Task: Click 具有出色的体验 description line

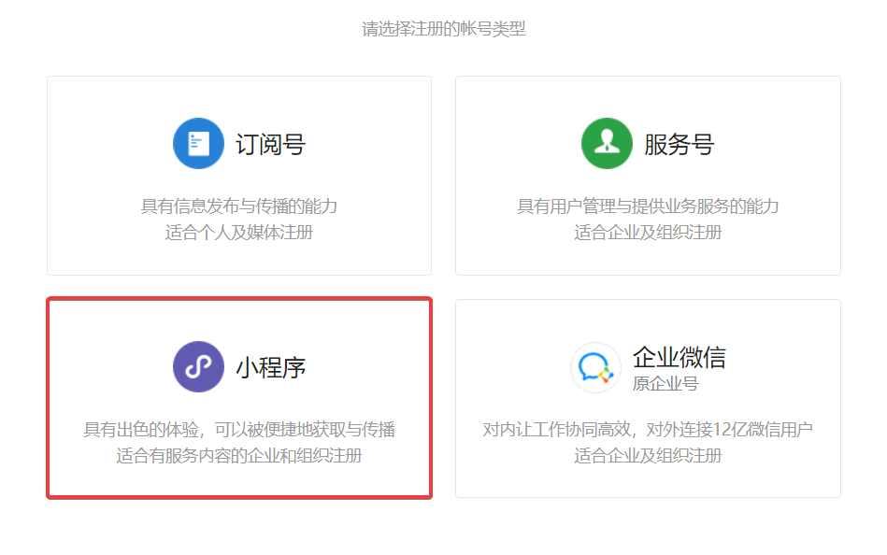Action: (x=239, y=430)
